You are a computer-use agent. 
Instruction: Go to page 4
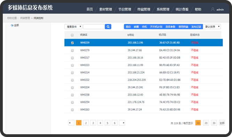[x=100, y=123]
